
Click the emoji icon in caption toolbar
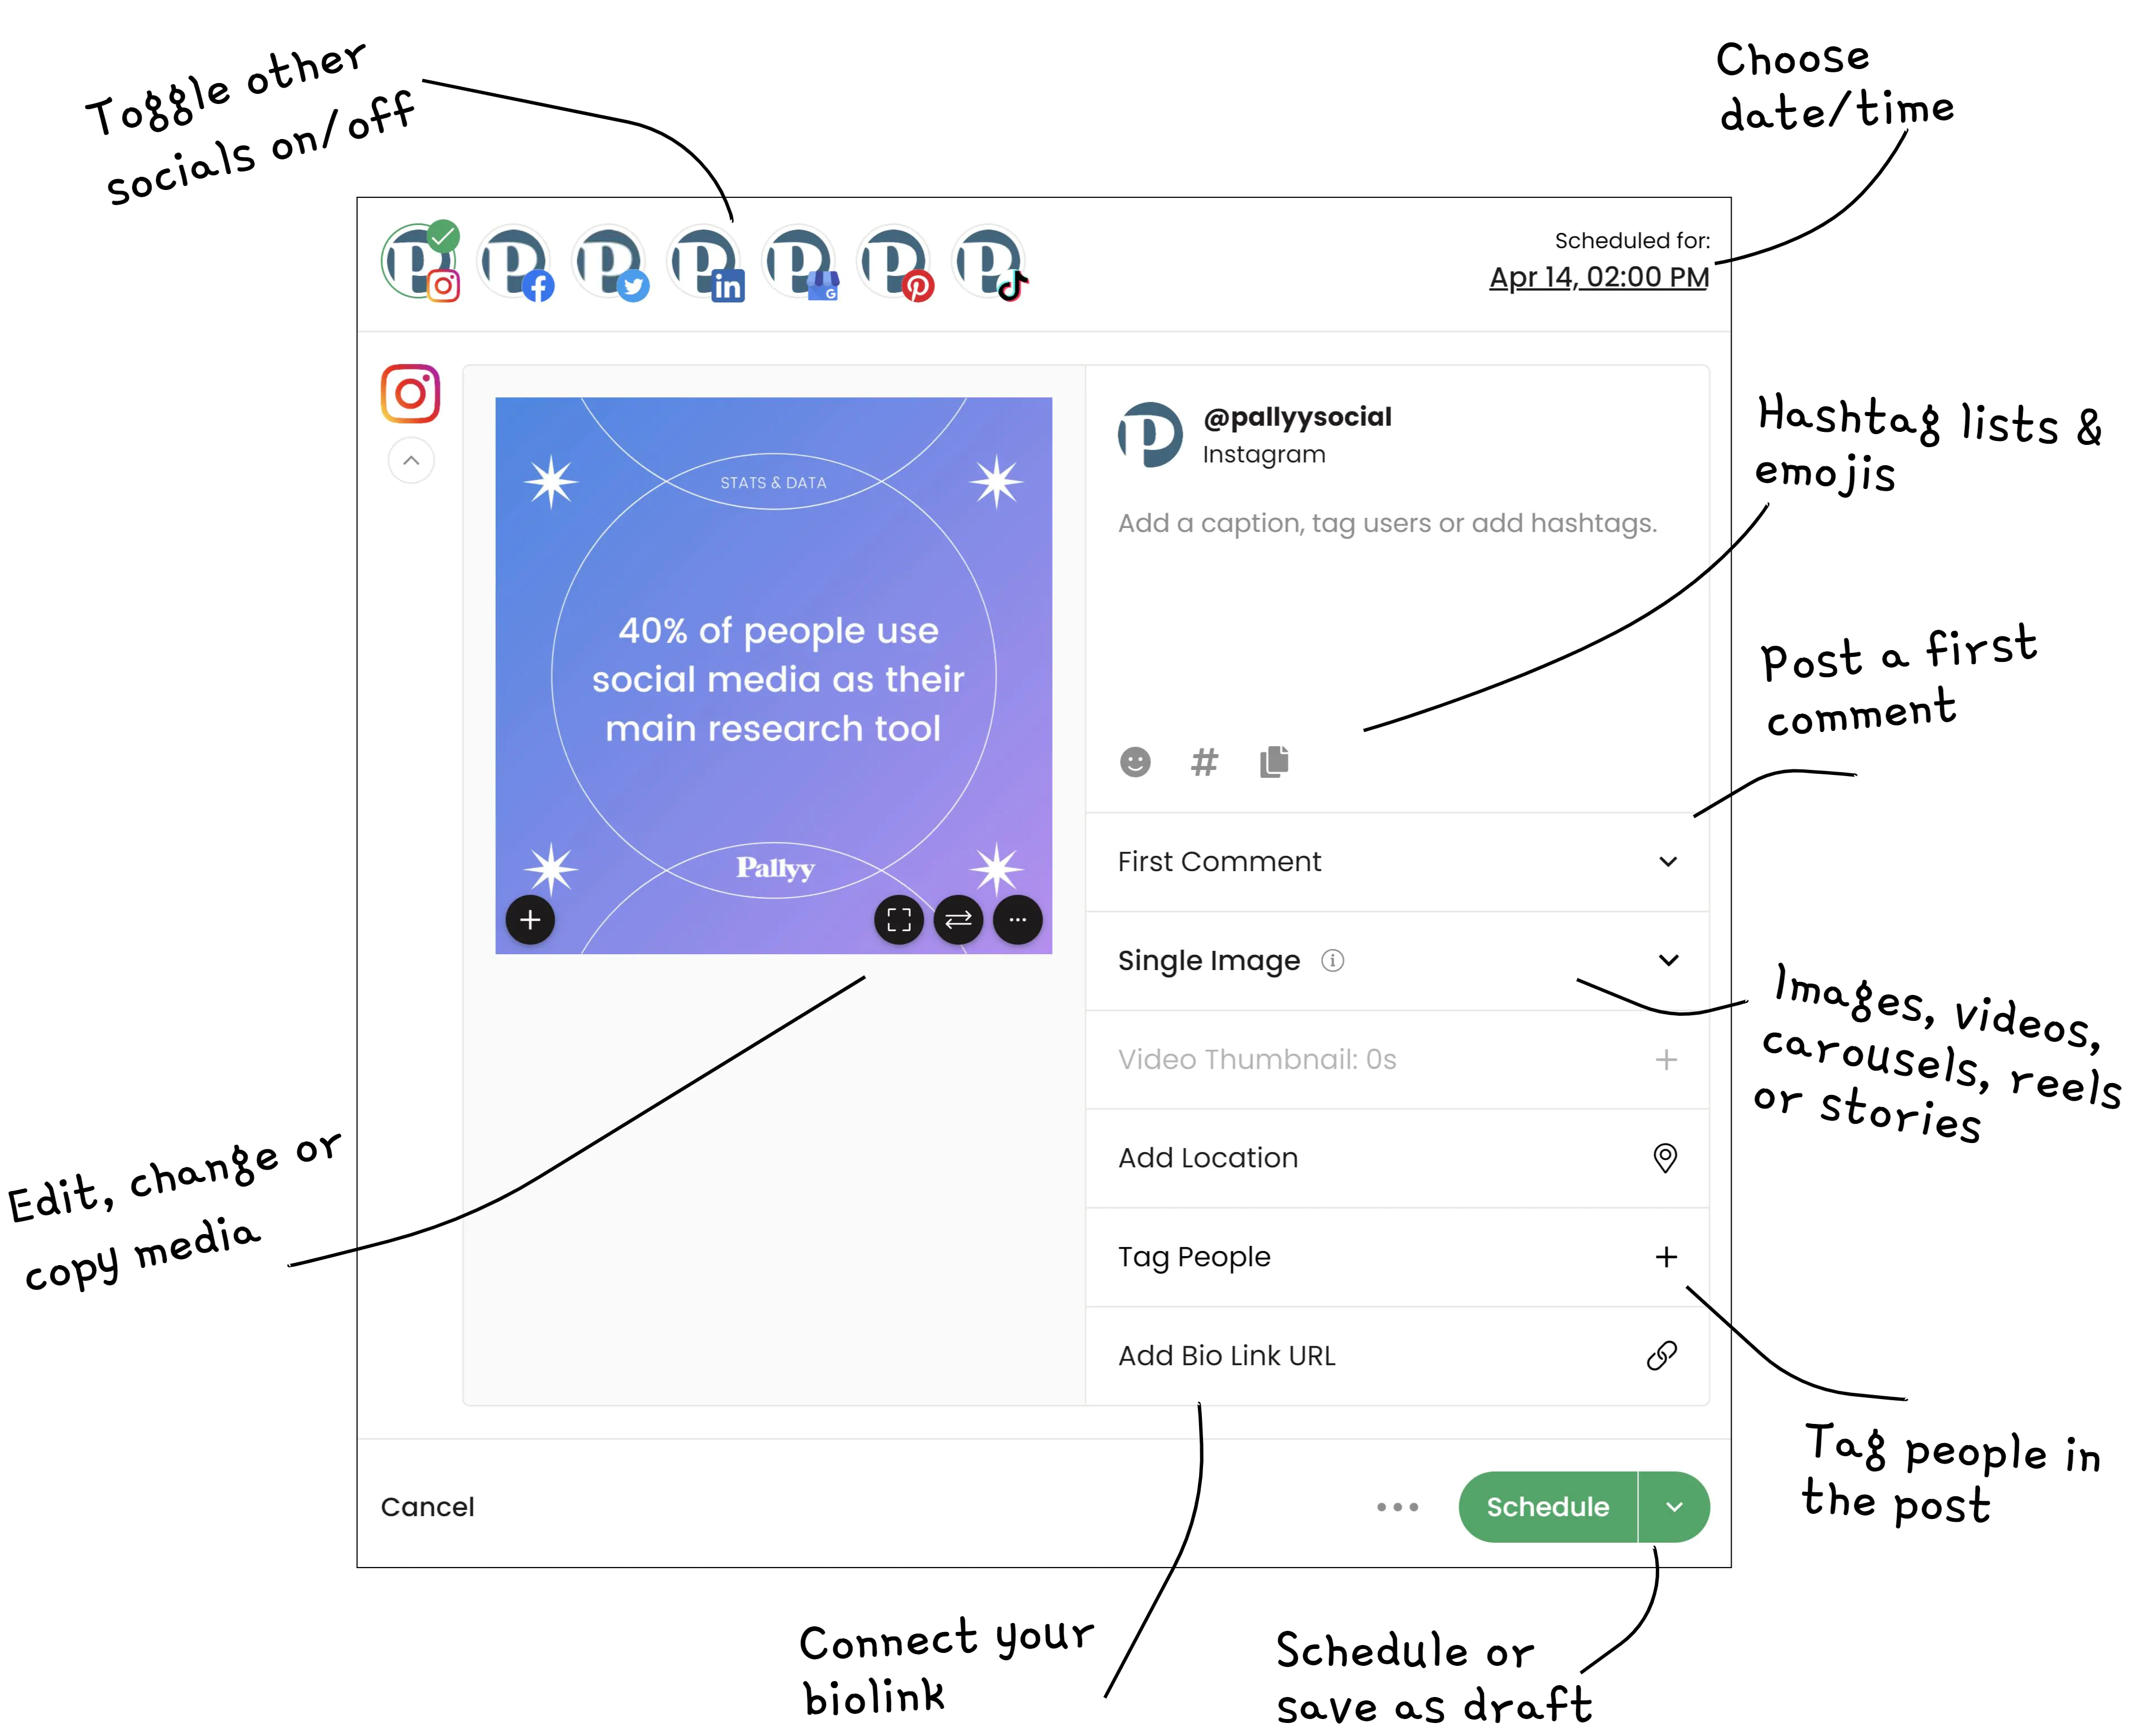(1136, 761)
